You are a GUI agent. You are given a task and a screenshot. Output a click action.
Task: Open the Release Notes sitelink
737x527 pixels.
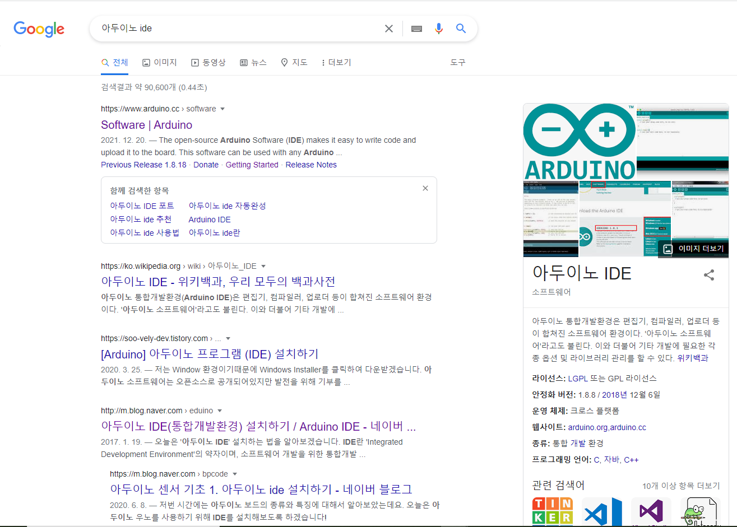pyautogui.click(x=311, y=165)
